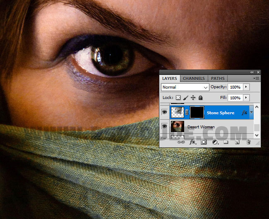Open the Layers panel options menu
The width and height of the screenshot is (269, 219).
point(256,78)
